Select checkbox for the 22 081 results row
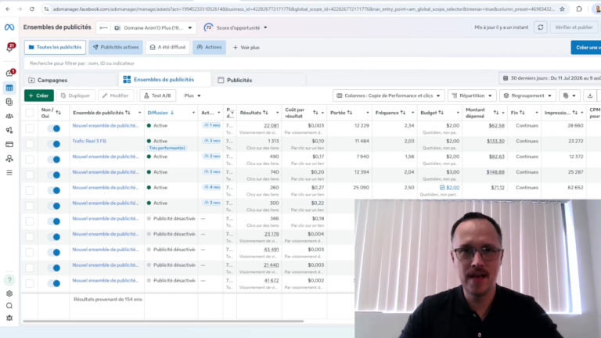This screenshot has width=601, height=338. coord(30,128)
